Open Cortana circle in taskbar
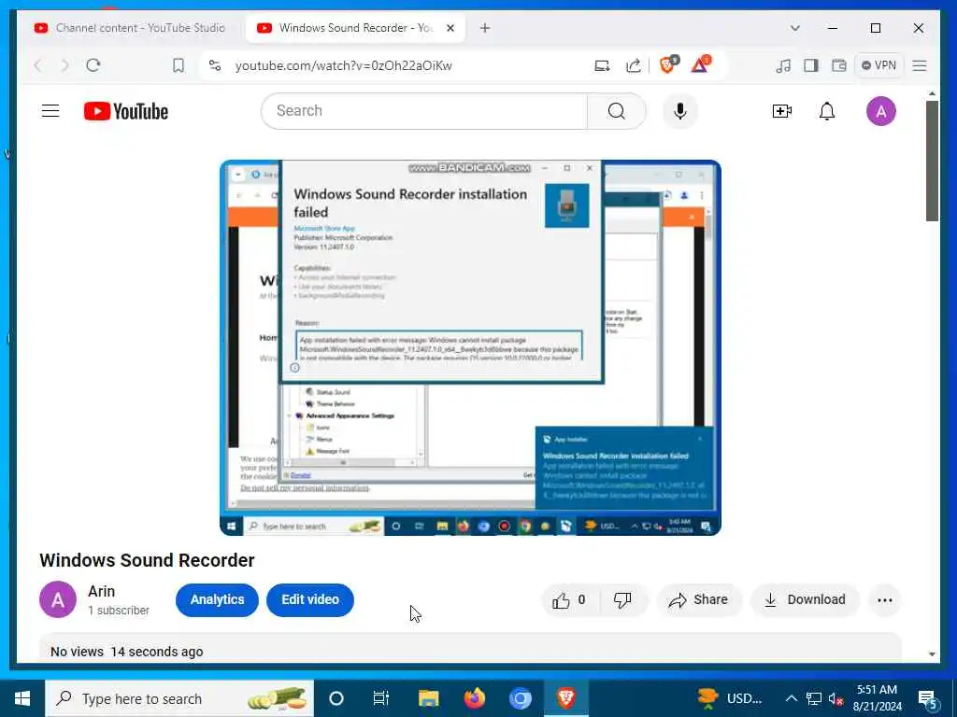This screenshot has width=957, height=717. point(336,698)
